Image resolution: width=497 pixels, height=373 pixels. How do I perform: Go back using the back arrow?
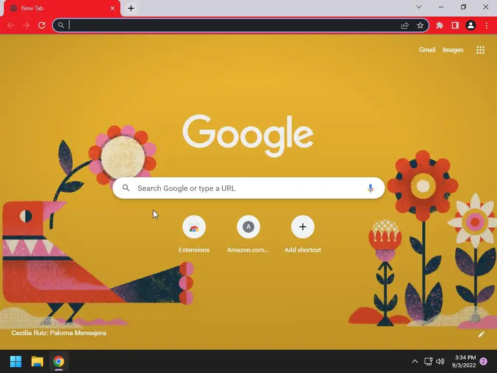pos(11,25)
